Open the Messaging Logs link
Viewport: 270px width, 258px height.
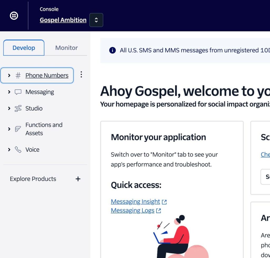click(133, 210)
